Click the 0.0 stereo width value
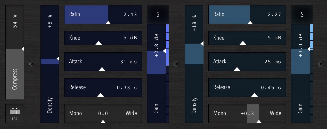Viewport: 327px width, 129px height. (103, 114)
